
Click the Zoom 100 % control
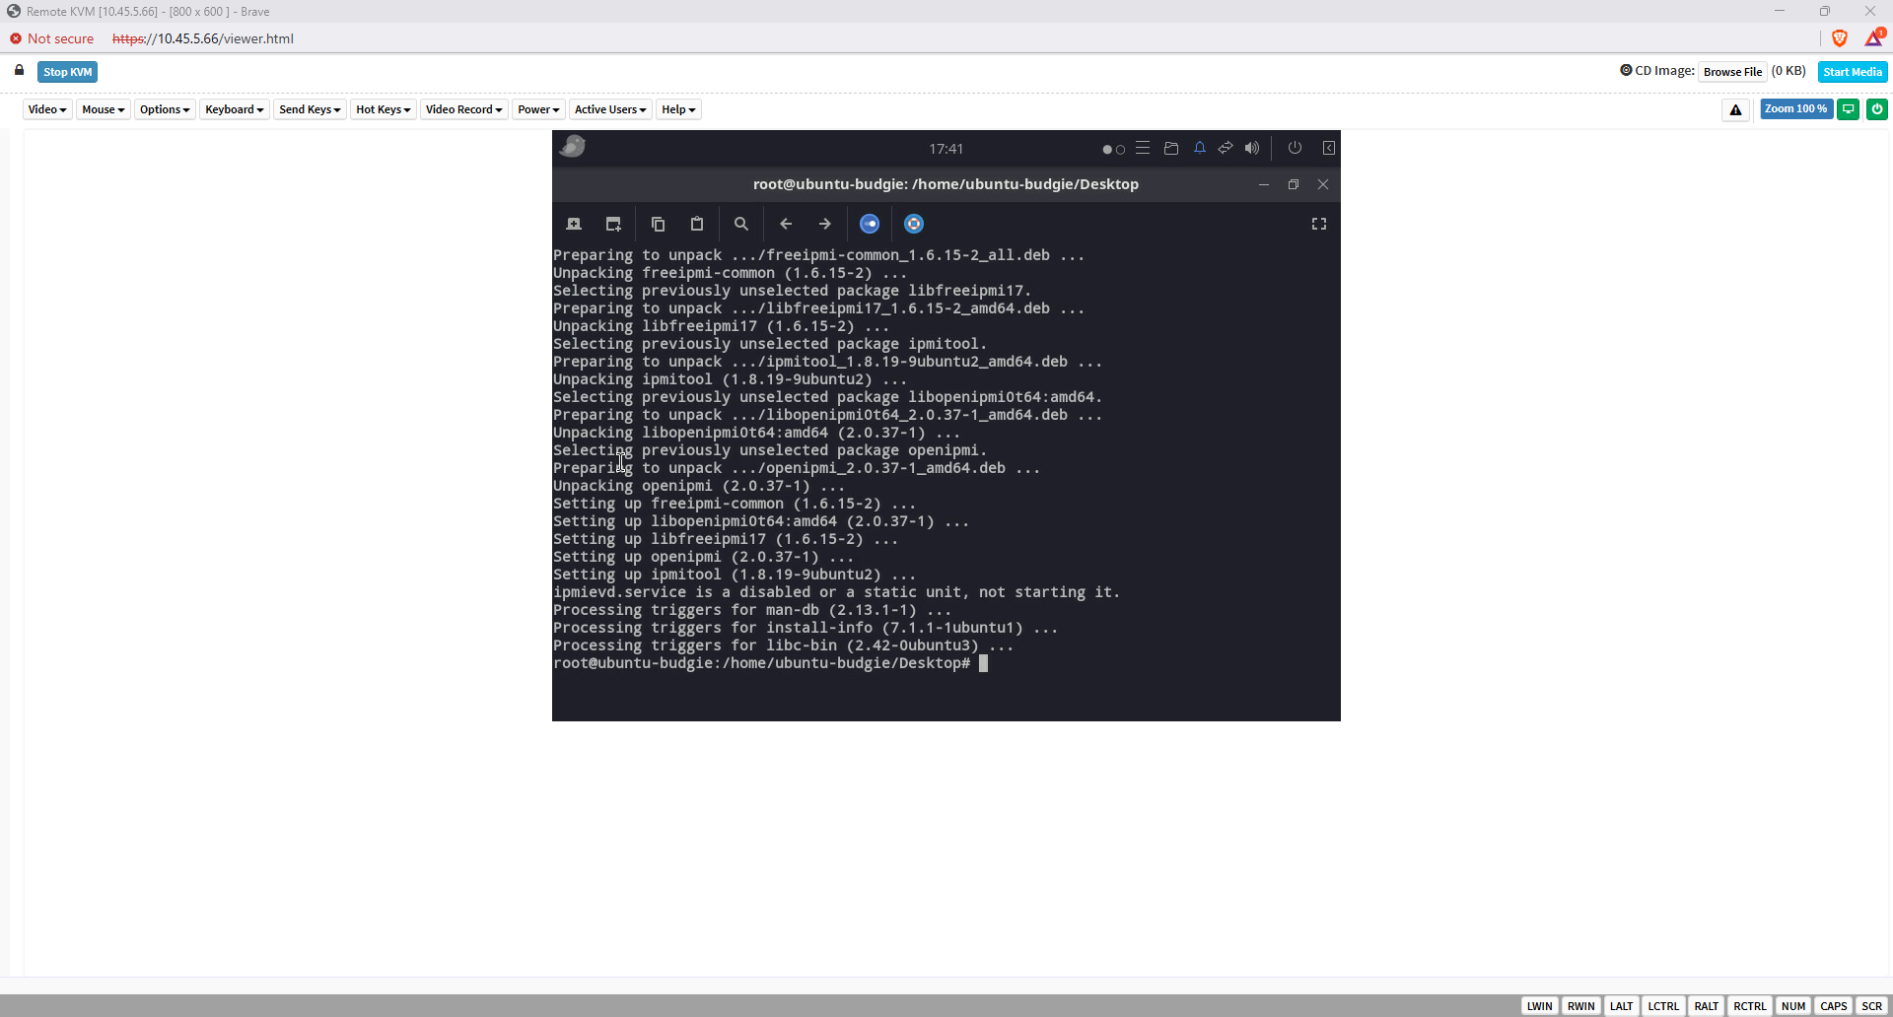coord(1795,109)
